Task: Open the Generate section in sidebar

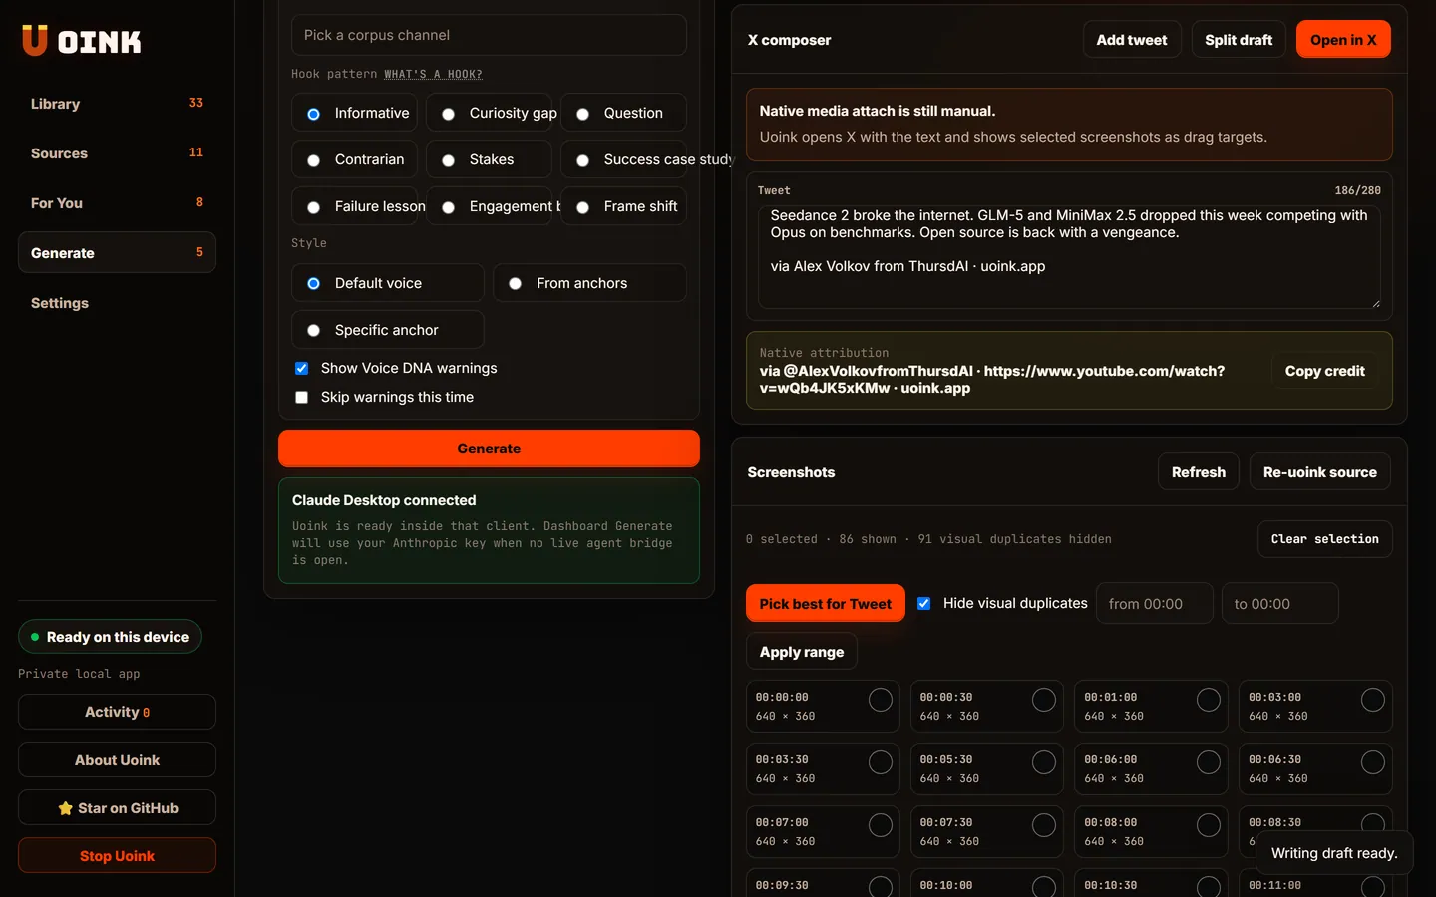Action: [117, 253]
